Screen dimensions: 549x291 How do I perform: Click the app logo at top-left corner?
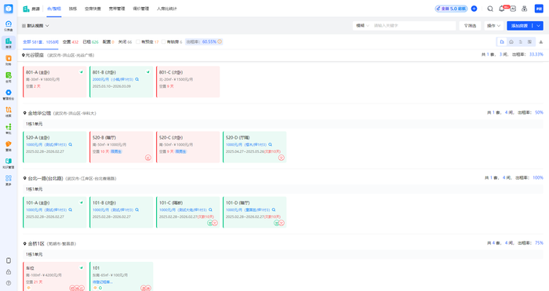point(9,9)
